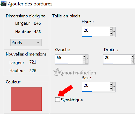135x114 pixels.
Task: Click the camera app icon in title bar
Action: click(3, 4)
